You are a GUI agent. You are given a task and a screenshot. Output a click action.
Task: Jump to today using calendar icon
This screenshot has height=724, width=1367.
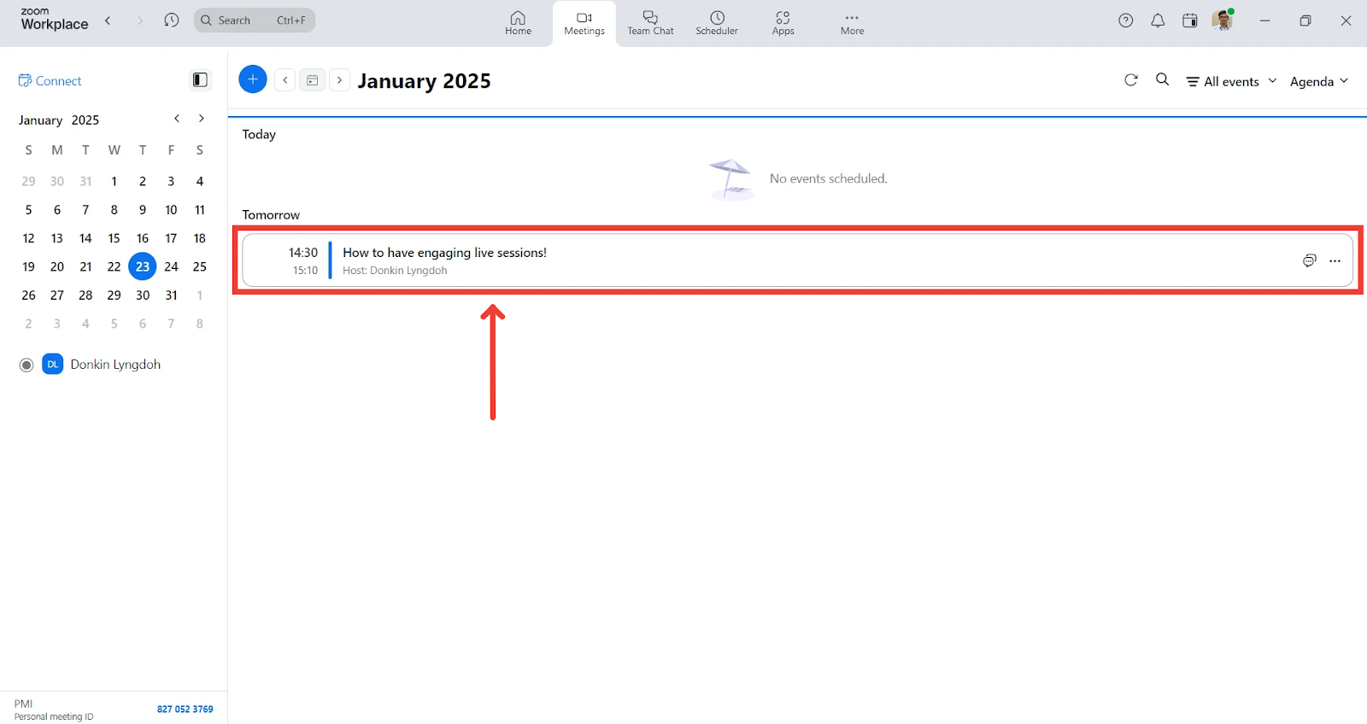313,80
